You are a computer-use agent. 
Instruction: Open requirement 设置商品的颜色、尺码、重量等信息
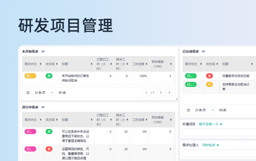click(75, 154)
